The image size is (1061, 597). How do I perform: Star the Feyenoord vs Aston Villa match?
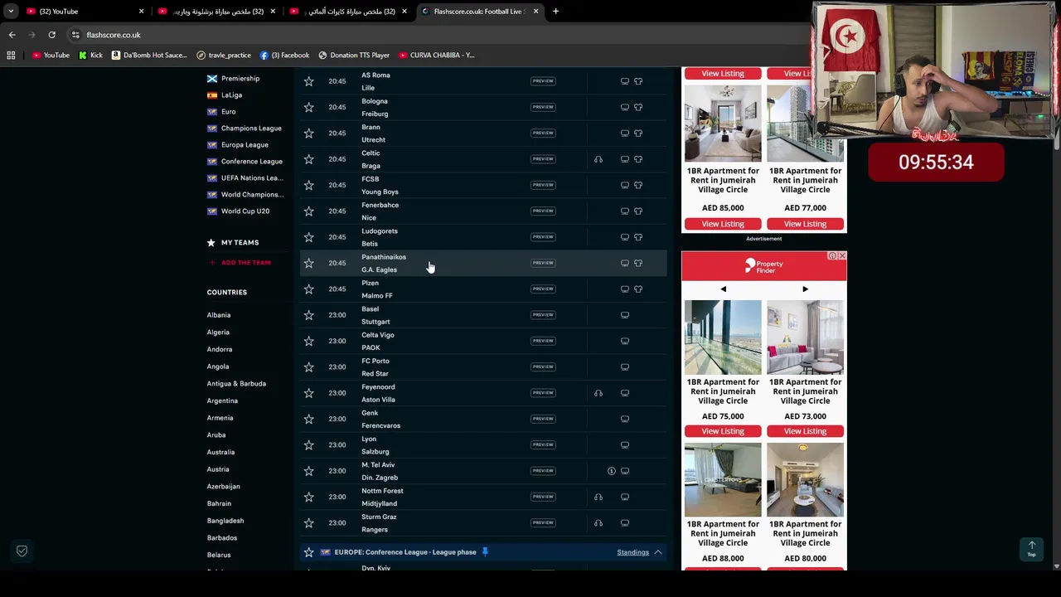click(308, 393)
